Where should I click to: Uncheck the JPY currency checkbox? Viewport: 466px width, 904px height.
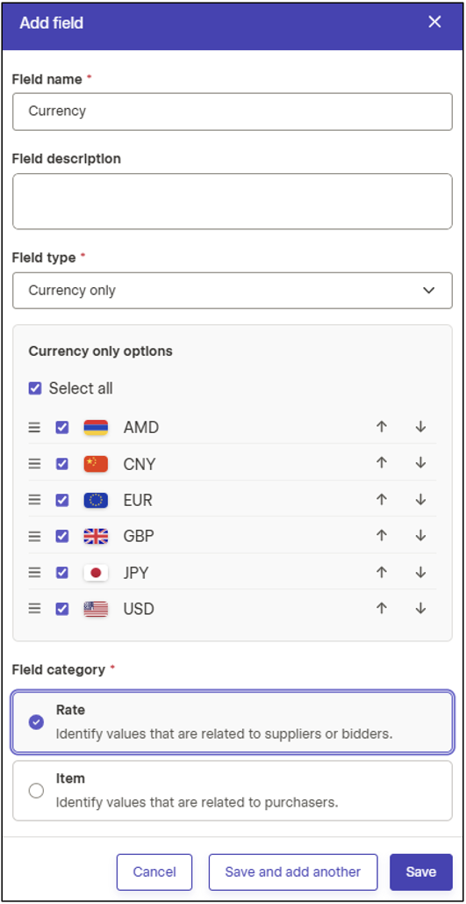pyautogui.click(x=62, y=573)
